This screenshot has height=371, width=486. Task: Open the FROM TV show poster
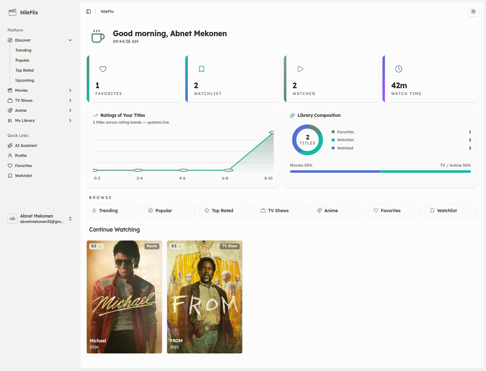point(205,297)
